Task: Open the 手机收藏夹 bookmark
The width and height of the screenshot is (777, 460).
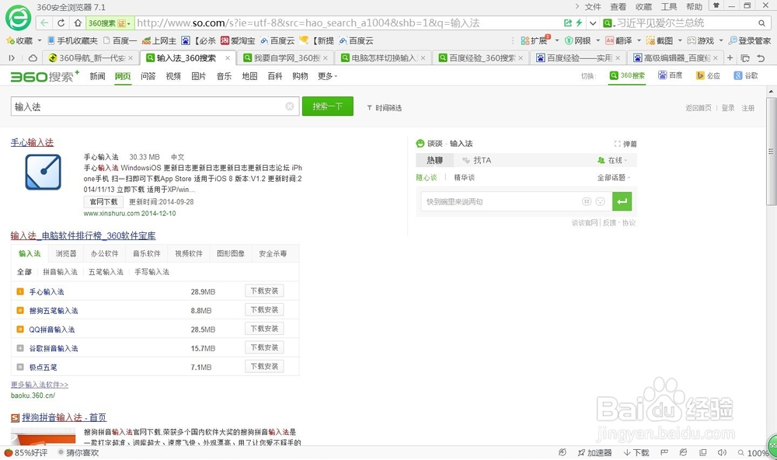Action: coord(72,40)
